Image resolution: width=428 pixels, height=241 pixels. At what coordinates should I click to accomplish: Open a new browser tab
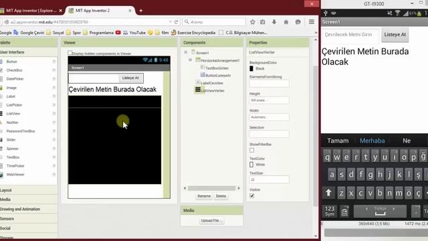(x=141, y=11)
